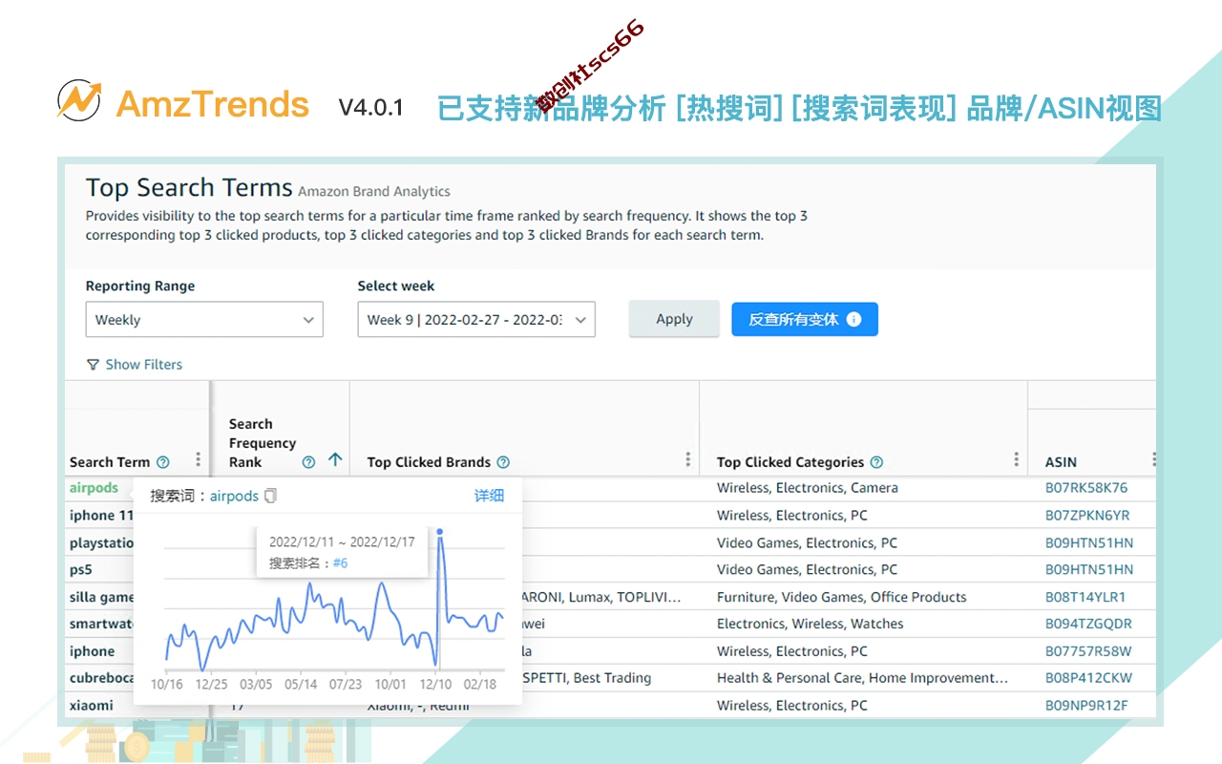Click help icon next to Top Clicked Brands

coord(503,462)
